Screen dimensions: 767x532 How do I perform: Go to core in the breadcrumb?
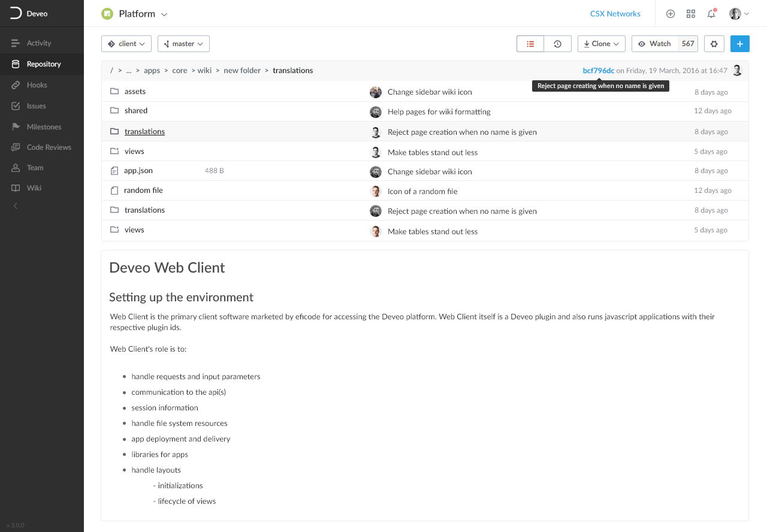tap(180, 71)
